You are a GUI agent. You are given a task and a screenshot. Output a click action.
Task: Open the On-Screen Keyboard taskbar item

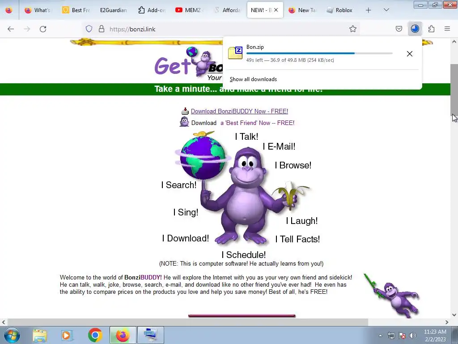coord(151,335)
